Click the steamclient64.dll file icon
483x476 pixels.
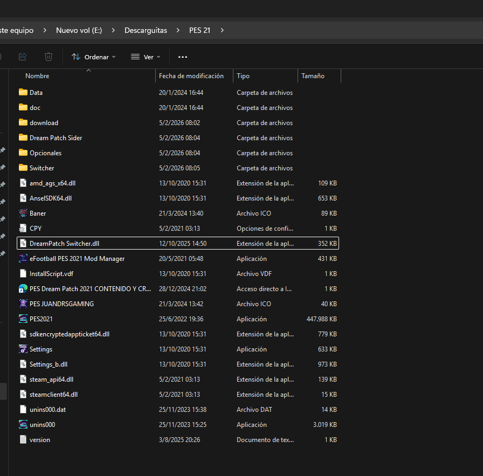click(23, 395)
